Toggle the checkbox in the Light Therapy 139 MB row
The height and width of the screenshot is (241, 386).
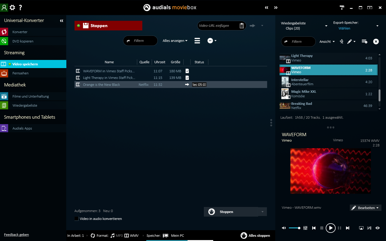[187, 78]
